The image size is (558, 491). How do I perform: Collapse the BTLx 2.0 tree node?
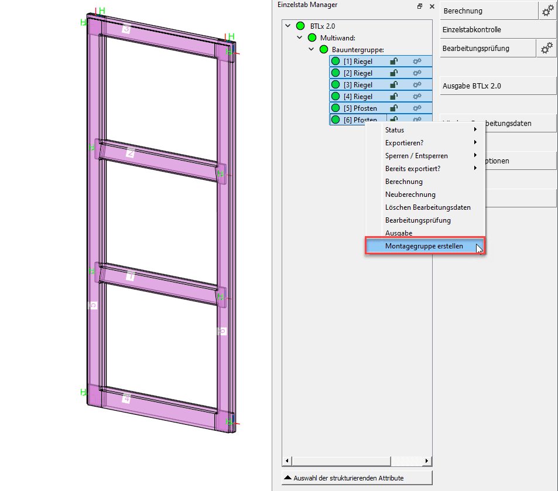click(288, 26)
